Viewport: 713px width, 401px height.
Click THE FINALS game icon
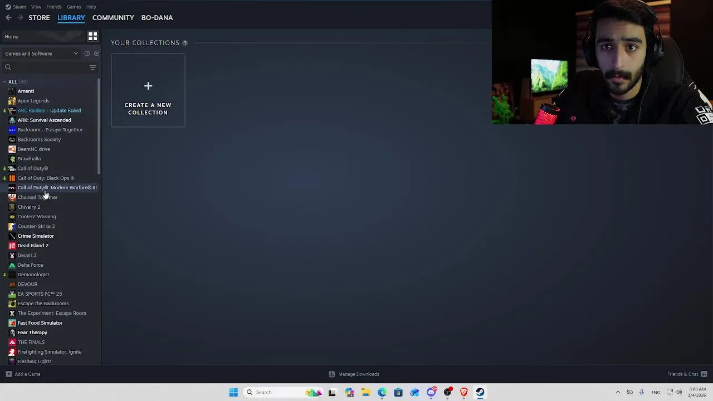click(12, 342)
